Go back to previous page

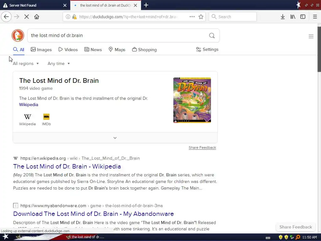click(6, 17)
